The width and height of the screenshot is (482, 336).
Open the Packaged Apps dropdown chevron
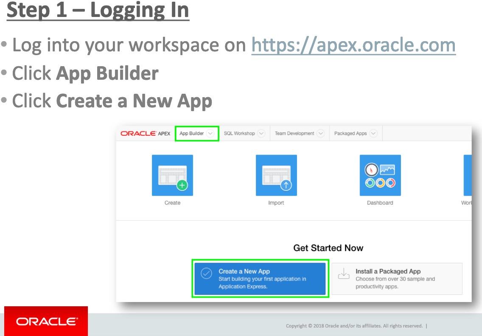373,133
